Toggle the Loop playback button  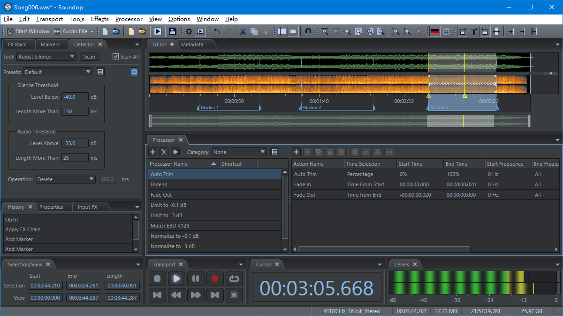click(234, 279)
